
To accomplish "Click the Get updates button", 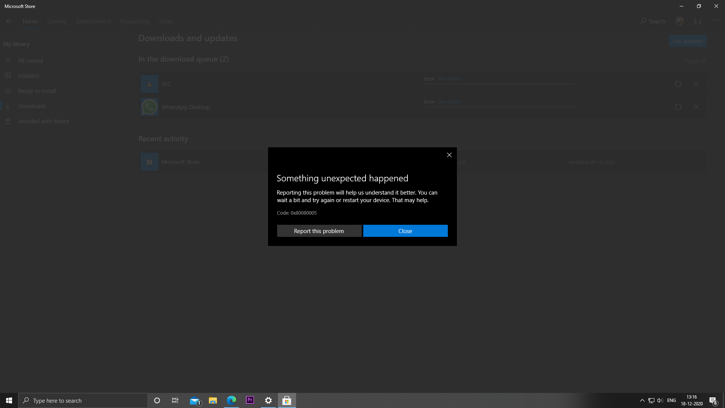I will tap(687, 41).
